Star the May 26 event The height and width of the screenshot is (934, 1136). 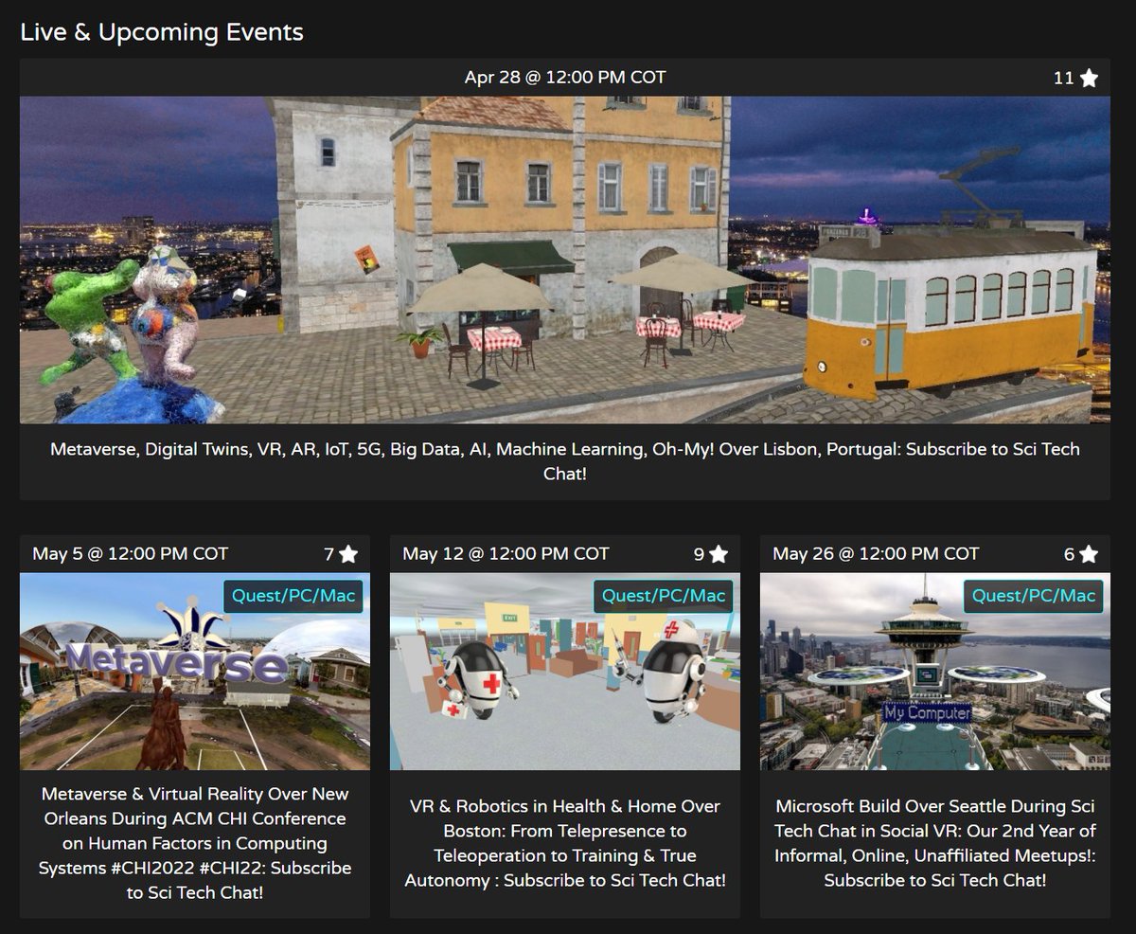click(x=1089, y=553)
